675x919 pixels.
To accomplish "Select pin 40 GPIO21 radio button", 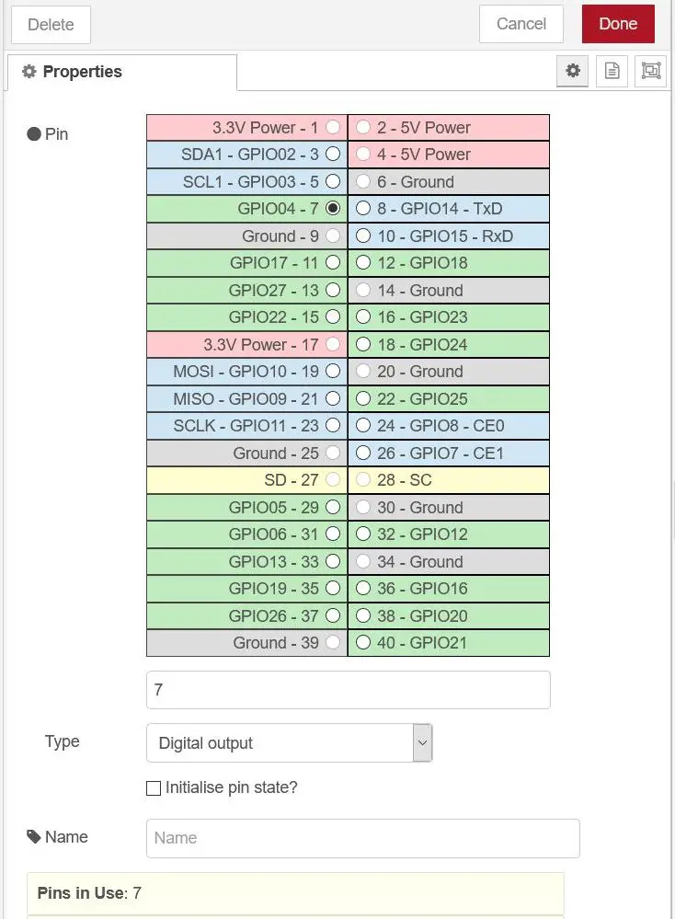I will point(363,642).
